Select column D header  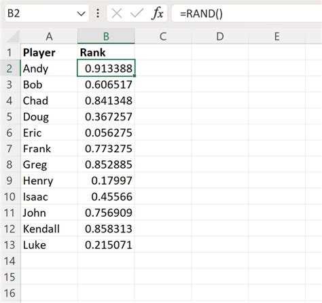coord(220,36)
